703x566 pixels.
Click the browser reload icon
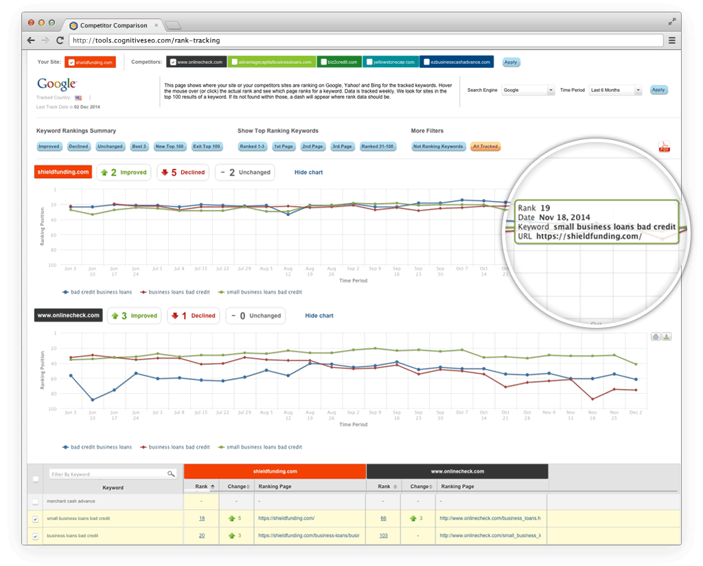click(60, 40)
